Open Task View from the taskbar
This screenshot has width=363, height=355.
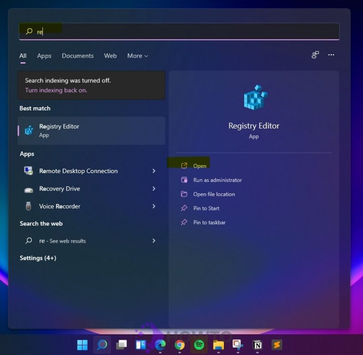point(121,345)
